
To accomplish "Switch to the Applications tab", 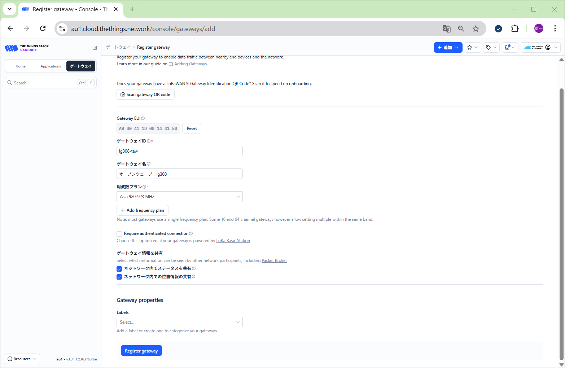I will tap(51, 66).
